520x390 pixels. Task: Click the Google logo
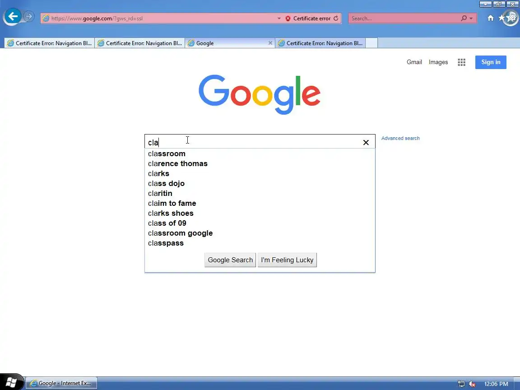[260, 94]
